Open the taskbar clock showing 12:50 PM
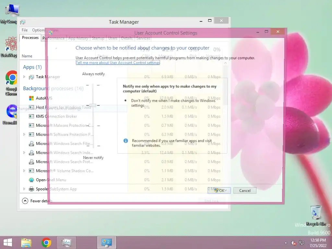This screenshot has width=332, height=249. [x=318, y=243]
